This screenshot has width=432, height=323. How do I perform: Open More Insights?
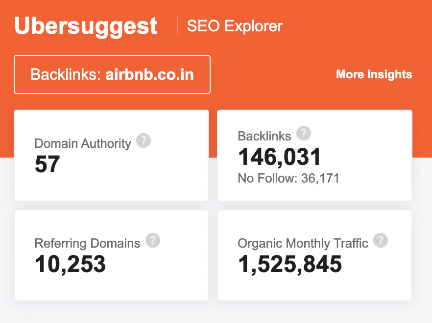coord(374,74)
